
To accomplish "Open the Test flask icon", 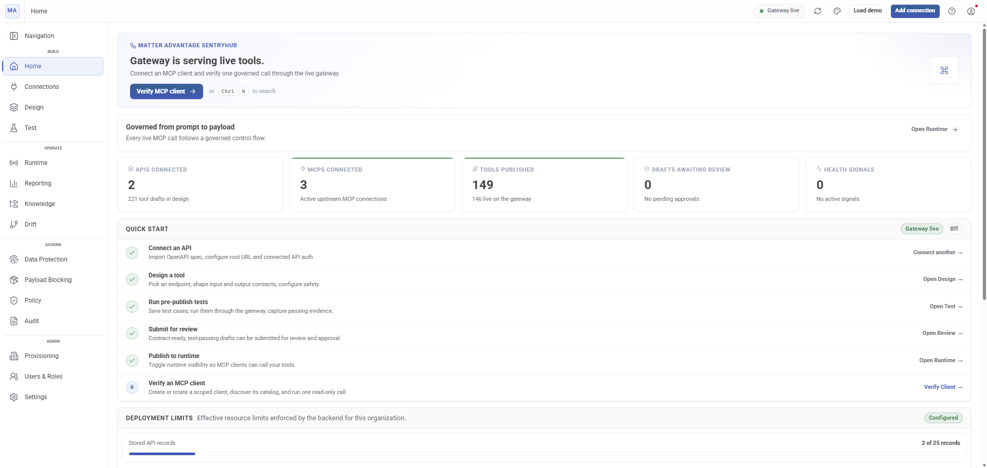I will click(14, 128).
